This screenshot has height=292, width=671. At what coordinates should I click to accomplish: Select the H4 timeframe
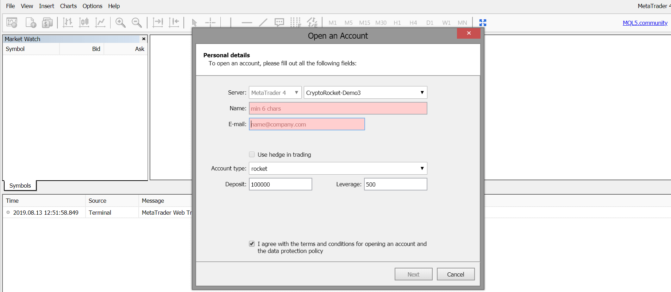coord(413,23)
